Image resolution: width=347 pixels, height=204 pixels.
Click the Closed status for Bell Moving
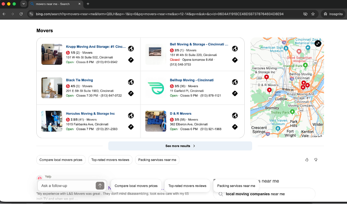point(175,60)
